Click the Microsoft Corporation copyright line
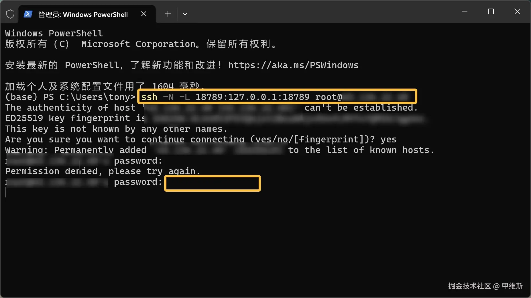The image size is (531, 298). coord(140,44)
